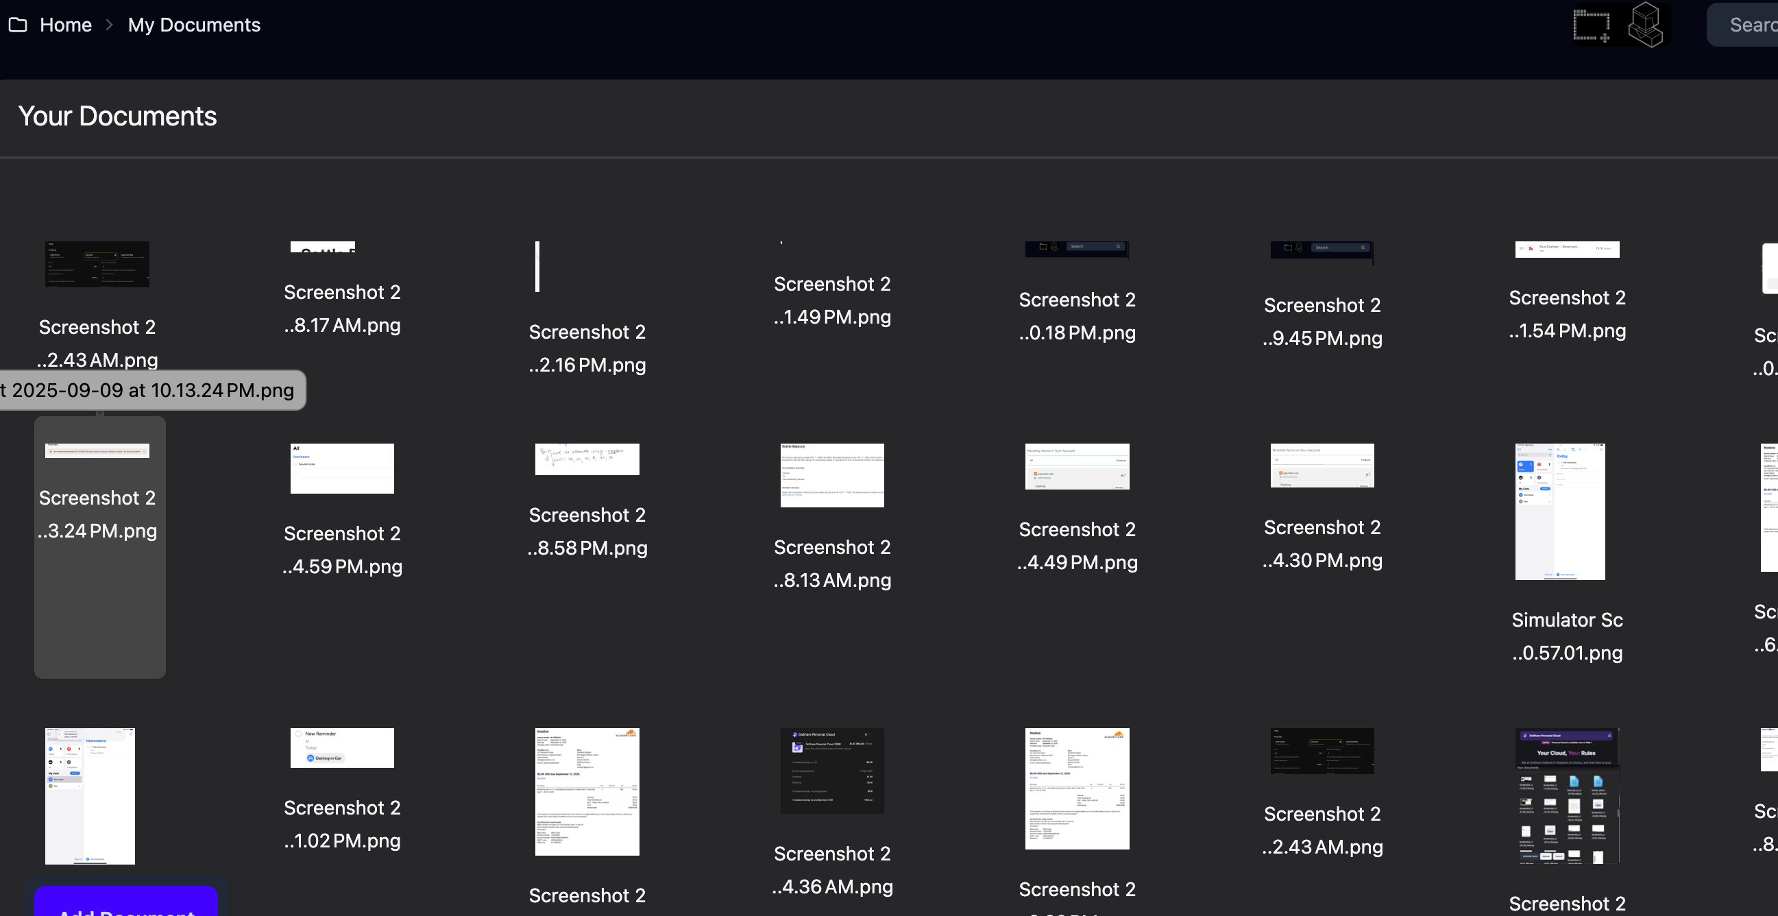
Task: Open the Screenshot 2..2.16 PM.png file
Action: point(537,266)
